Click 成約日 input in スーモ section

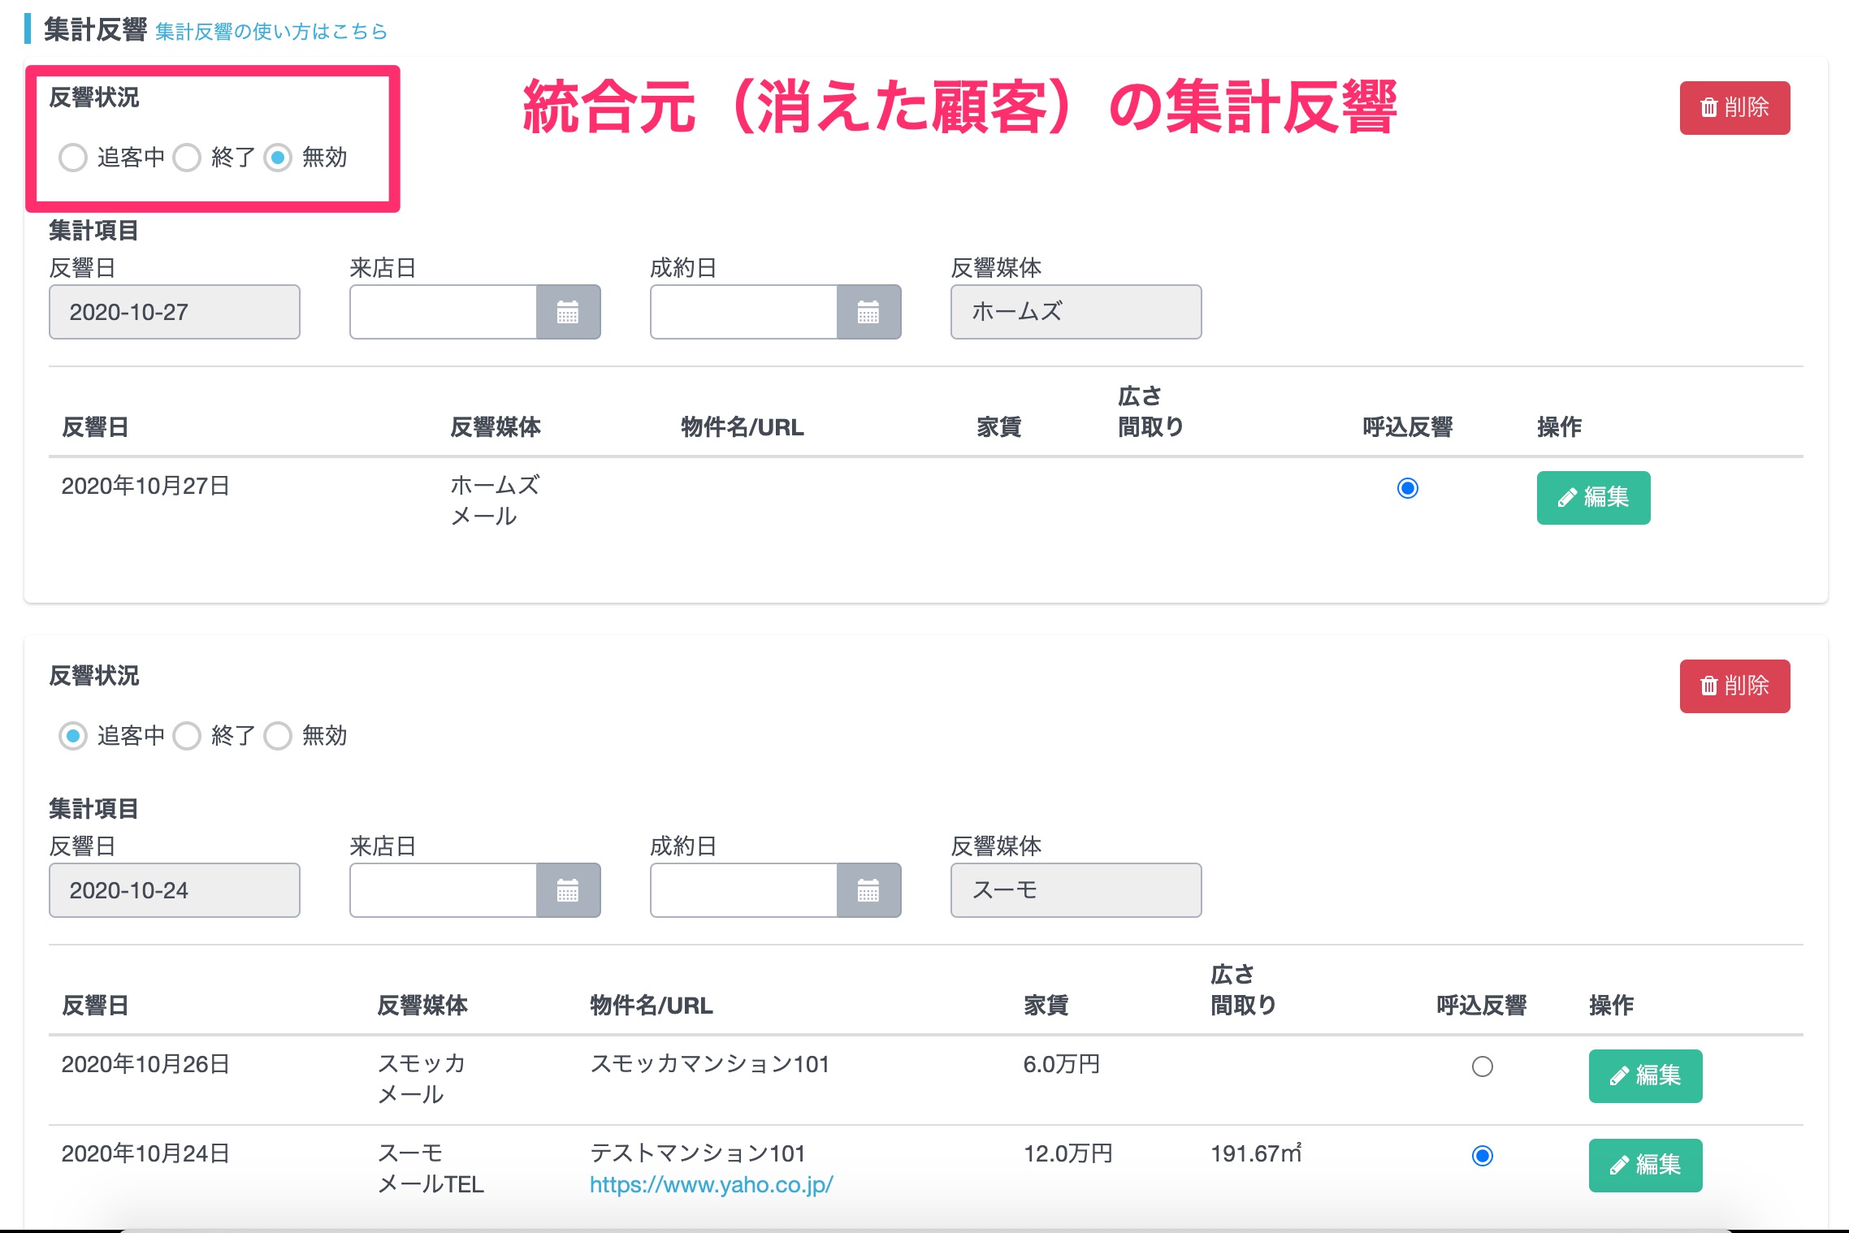click(744, 890)
